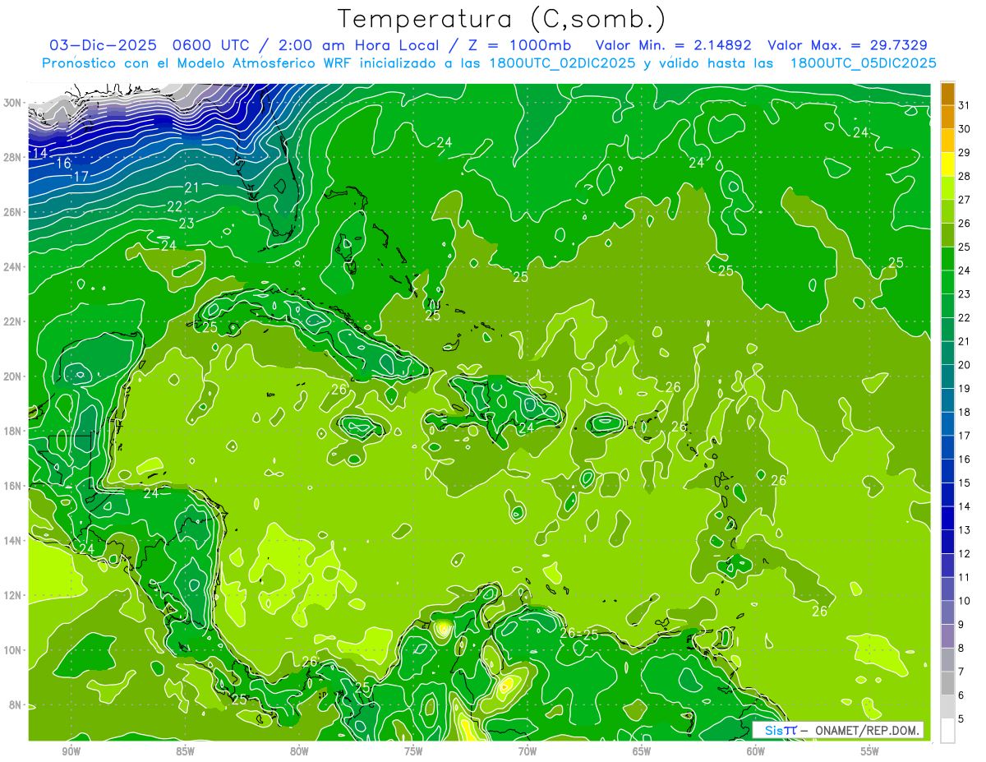Click the purple legend swatch between 9 and 10
986x762 pixels.
(x=947, y=613)
